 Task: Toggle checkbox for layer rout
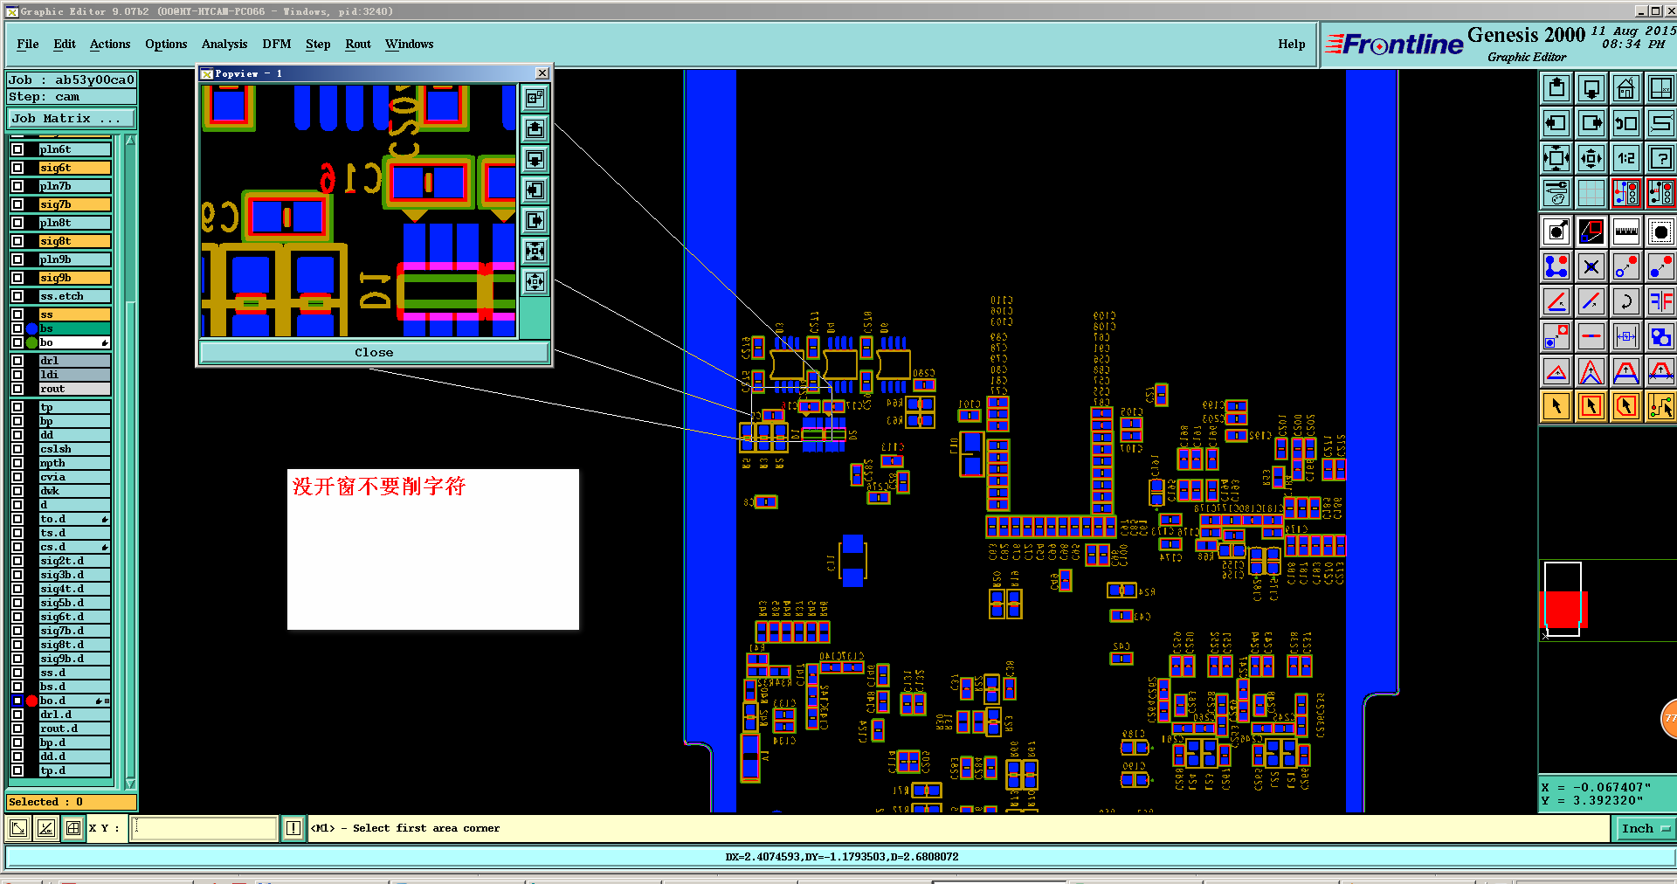point(17,389)
